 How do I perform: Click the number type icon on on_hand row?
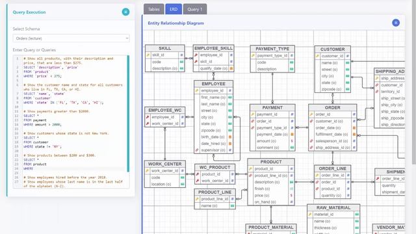(x=291, y=202)
